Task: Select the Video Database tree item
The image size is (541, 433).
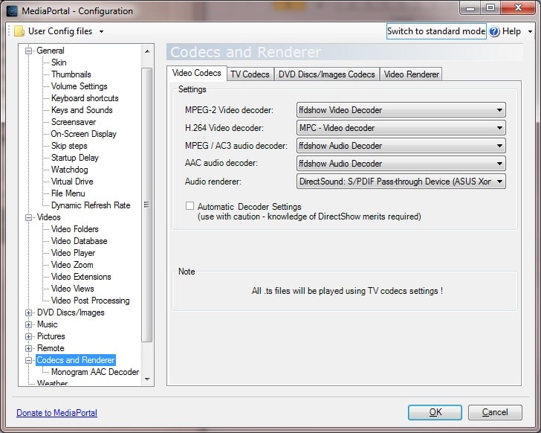Action: (80, 241)
